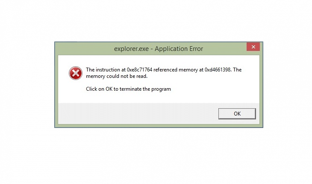This screenshot has height=184, width=312.
Task: Click OK to terminate the program
Action: 237,114
